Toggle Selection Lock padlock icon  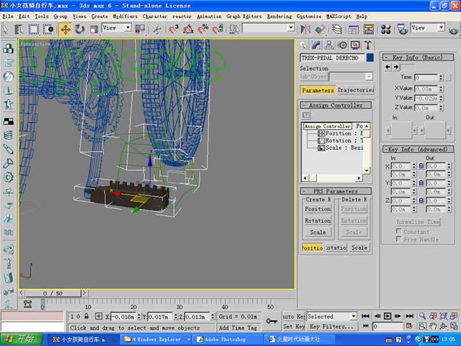(x=86, y=316)
